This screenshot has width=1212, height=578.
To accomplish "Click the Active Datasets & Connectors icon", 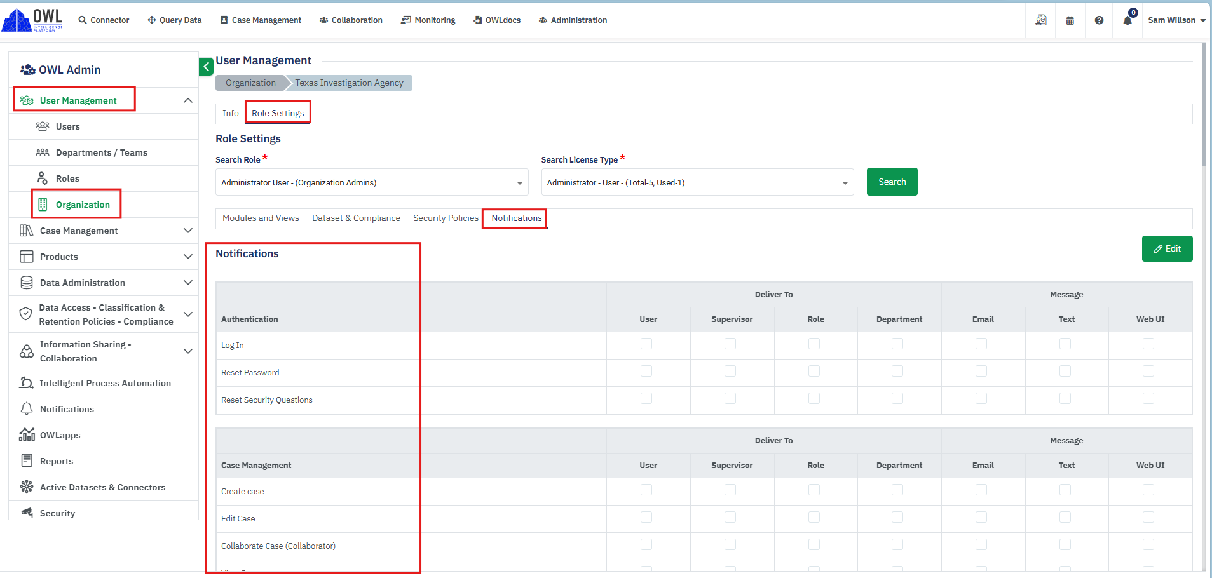I will (27, 487).
